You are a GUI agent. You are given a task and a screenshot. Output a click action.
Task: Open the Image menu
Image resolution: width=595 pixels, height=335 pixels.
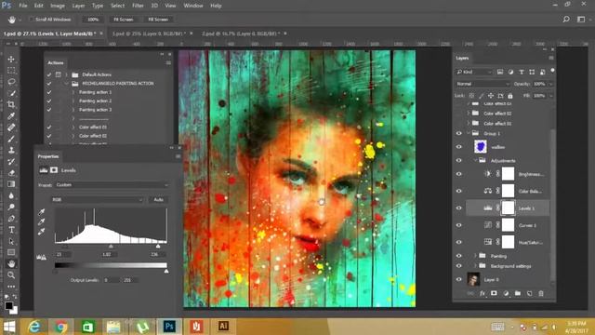(58, 6)
